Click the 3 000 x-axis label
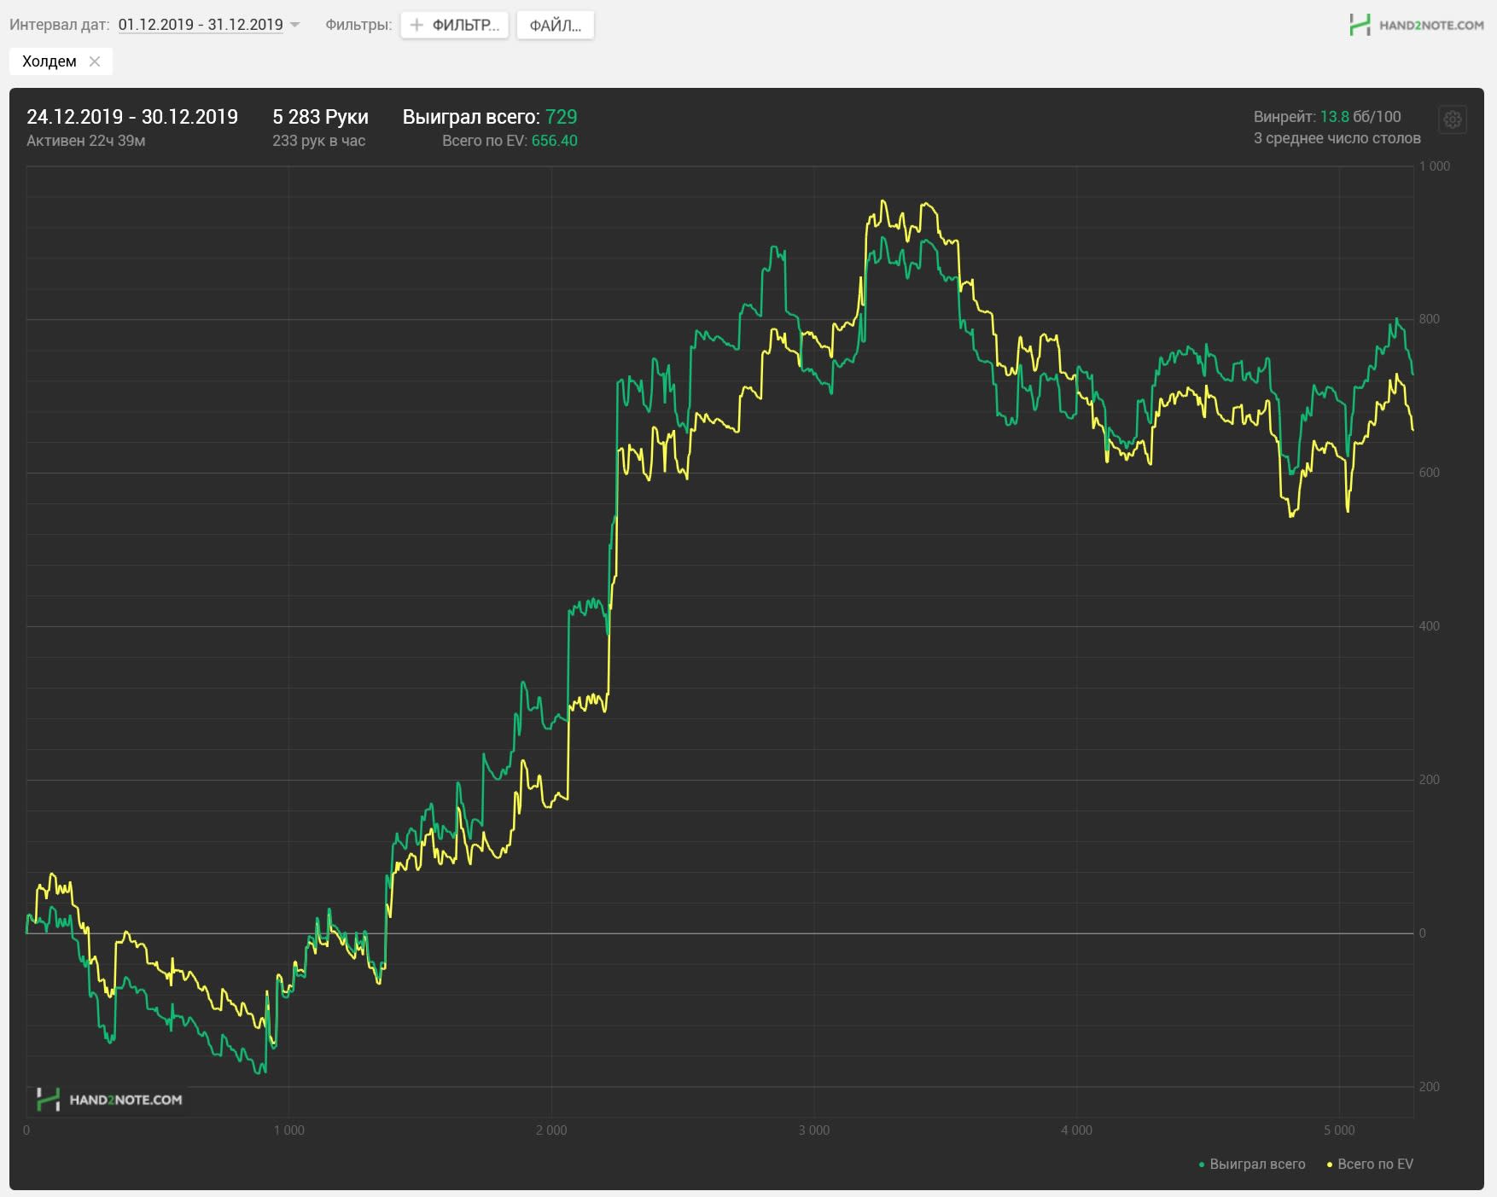 click(813, 1130)
